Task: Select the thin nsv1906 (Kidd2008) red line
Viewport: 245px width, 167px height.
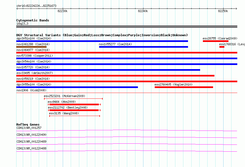Action: pyautogui.click(x=127, y=93)
